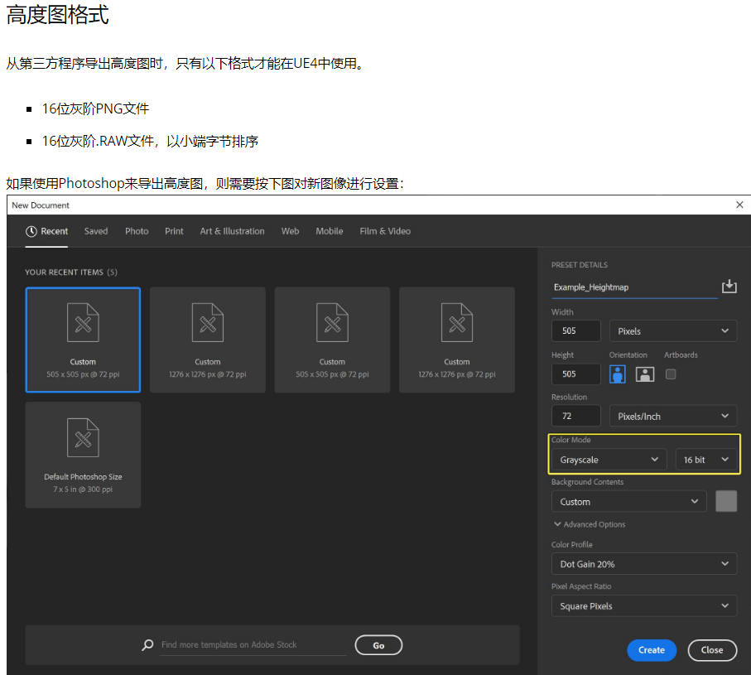Click the Find more templates search field
751x675 pixels.
253,645
